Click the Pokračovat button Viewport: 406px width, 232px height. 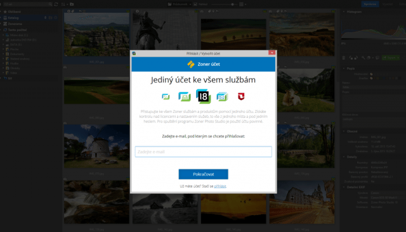(203, 174)
